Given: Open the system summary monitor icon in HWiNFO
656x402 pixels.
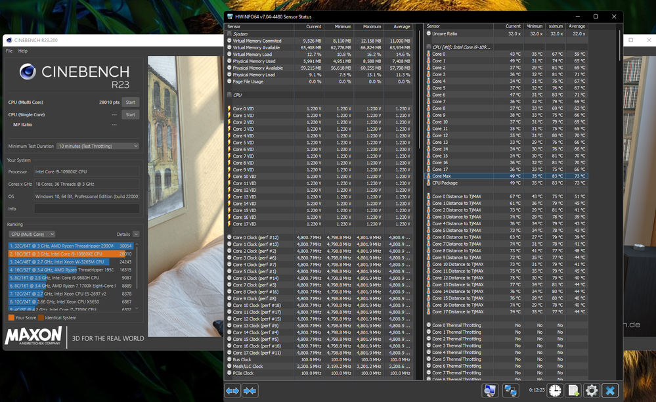Looking at the screenshot, I should 490,391.
